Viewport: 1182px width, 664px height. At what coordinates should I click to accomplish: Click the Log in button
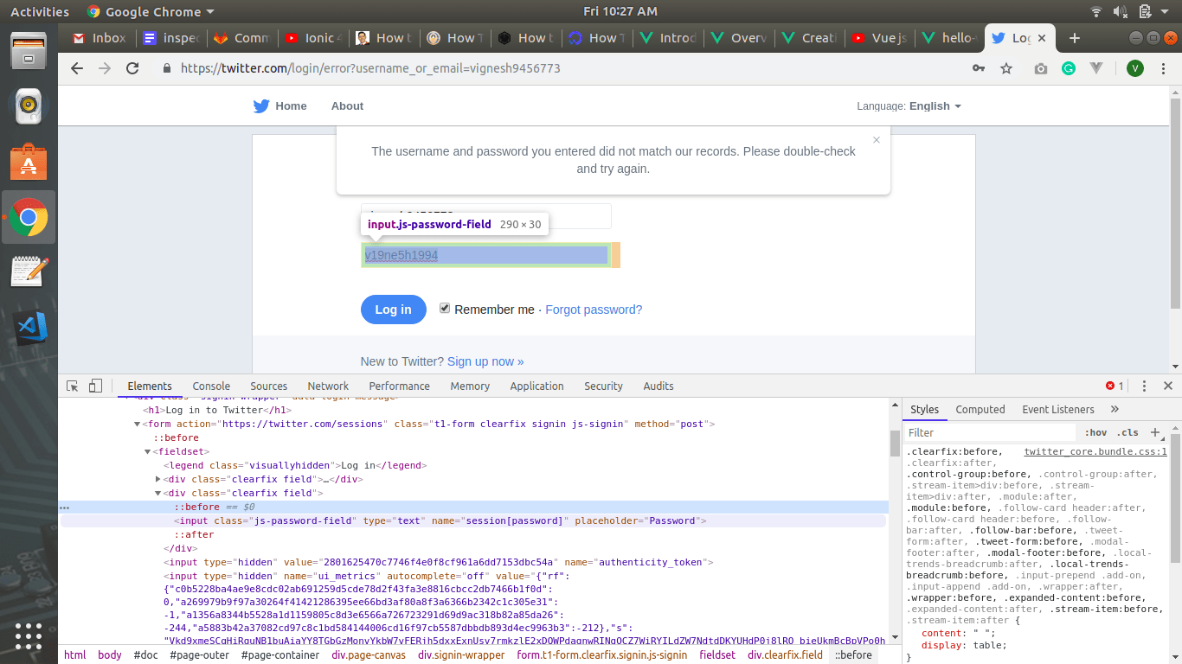(x=393, y=310)
